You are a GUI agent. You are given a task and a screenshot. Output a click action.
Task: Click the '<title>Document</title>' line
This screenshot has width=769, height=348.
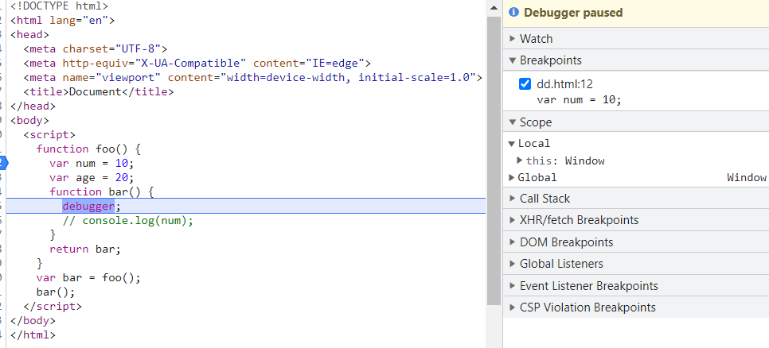pyautogui.click(x=99, y=91)
